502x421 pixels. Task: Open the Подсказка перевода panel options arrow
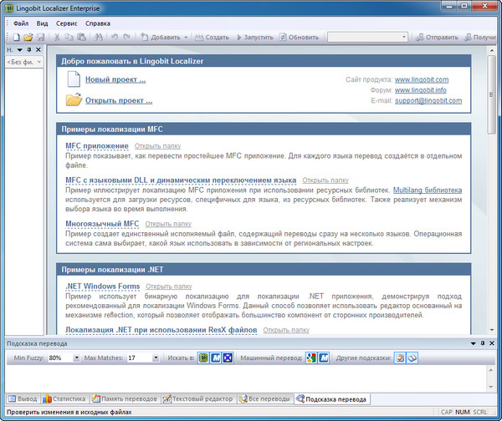tap(474, 343)
